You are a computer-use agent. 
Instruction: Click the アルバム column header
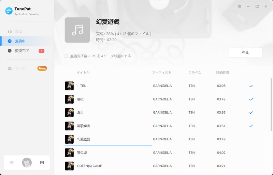[x=195, y=73]
